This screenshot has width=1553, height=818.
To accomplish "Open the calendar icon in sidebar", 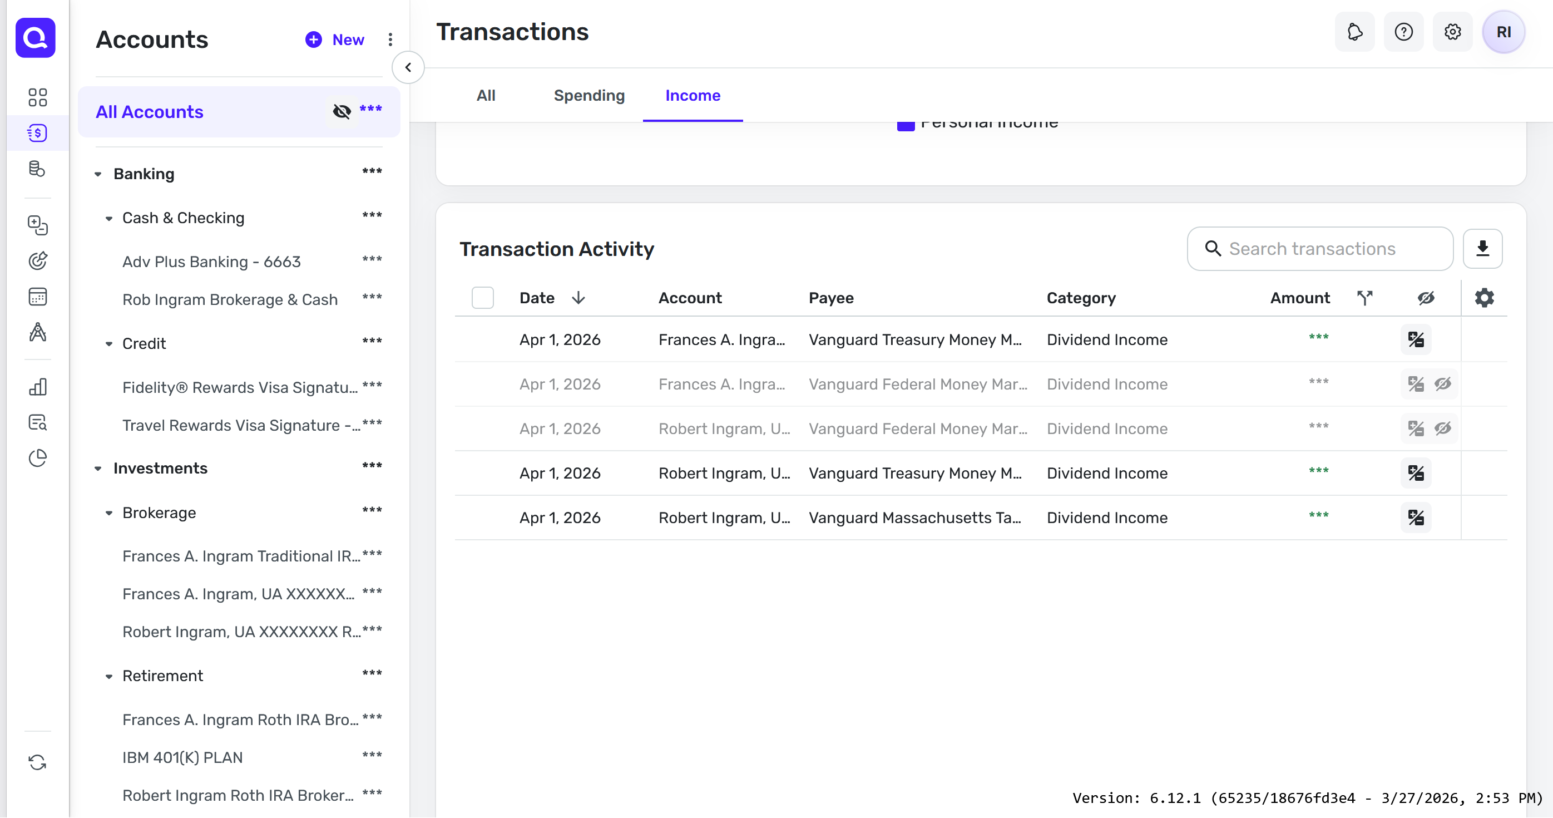I will (37, 297).
